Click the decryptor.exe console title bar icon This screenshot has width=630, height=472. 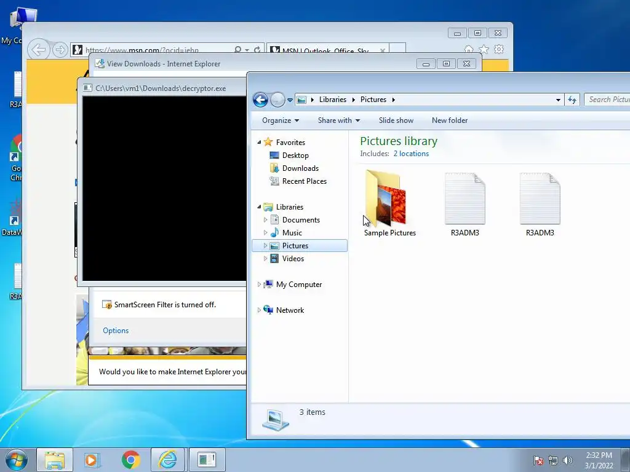[x=87, y=88]
